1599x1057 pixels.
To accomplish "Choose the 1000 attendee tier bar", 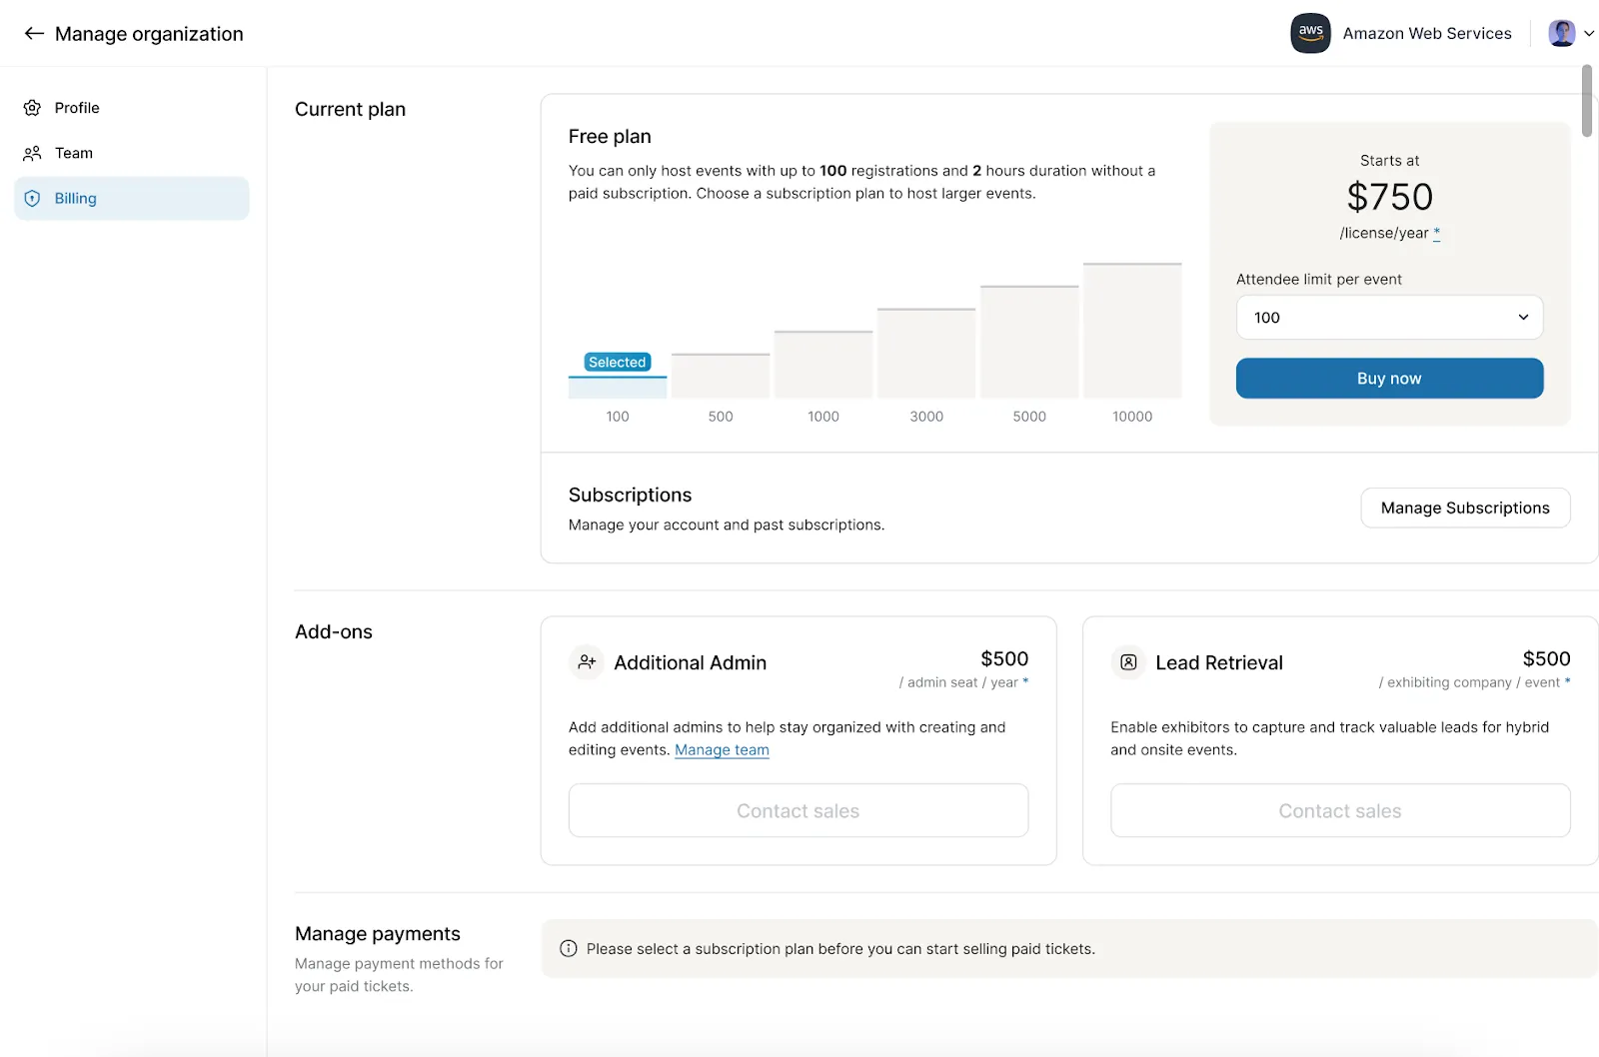I will (x=823, y=365).
